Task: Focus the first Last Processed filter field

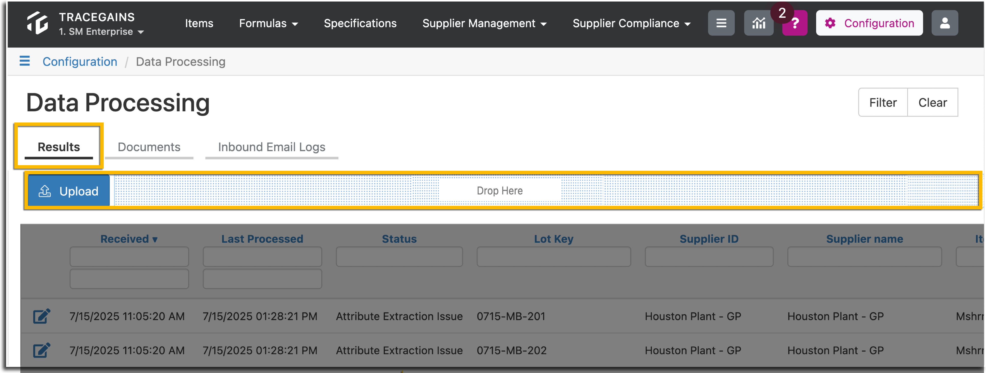Action: (x=262, y=256)
